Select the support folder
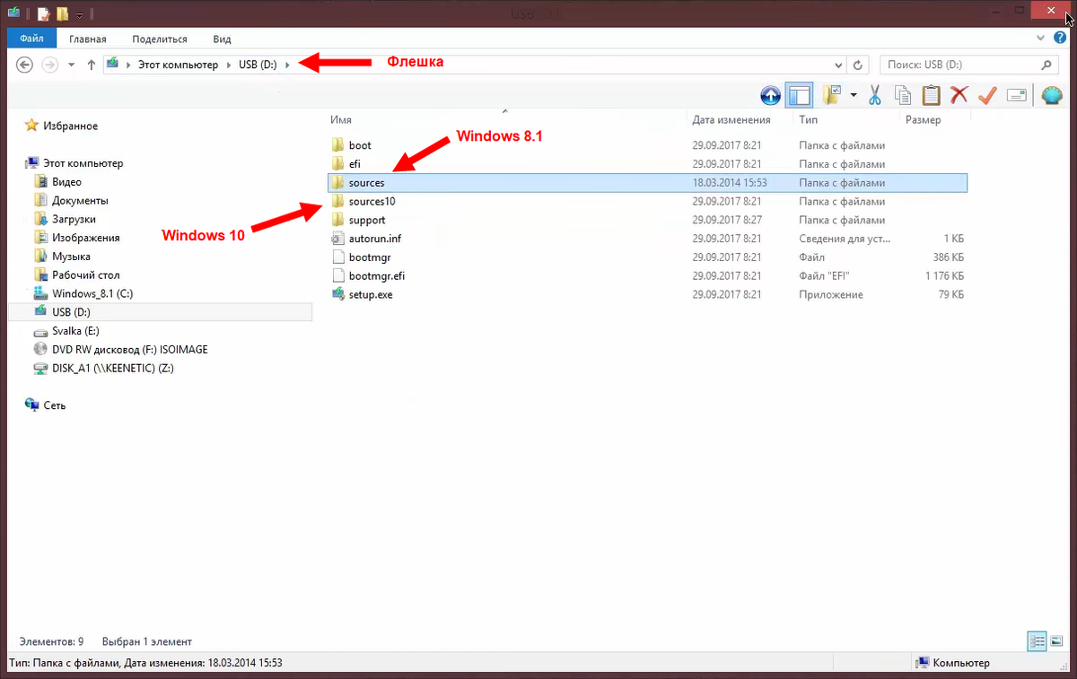The width and height of the screenshot is (1077, 679). 367,220
